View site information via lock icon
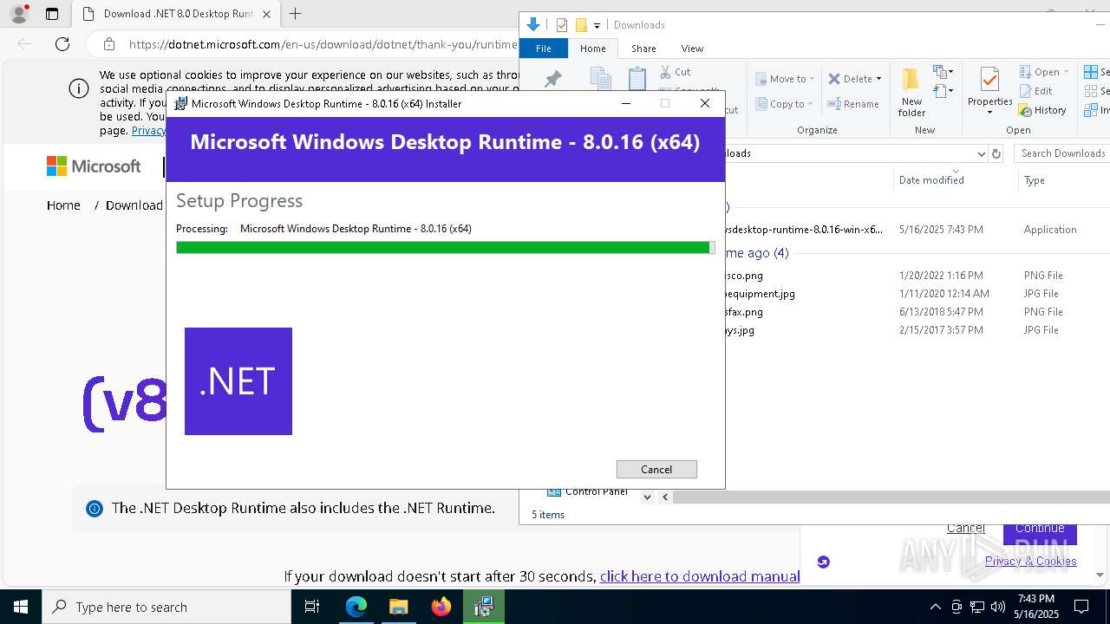Screen dimensions: 1110x624 [x=108, y=44]
